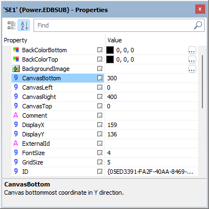Switch to categorized property view icon

(x=12, y=25)
